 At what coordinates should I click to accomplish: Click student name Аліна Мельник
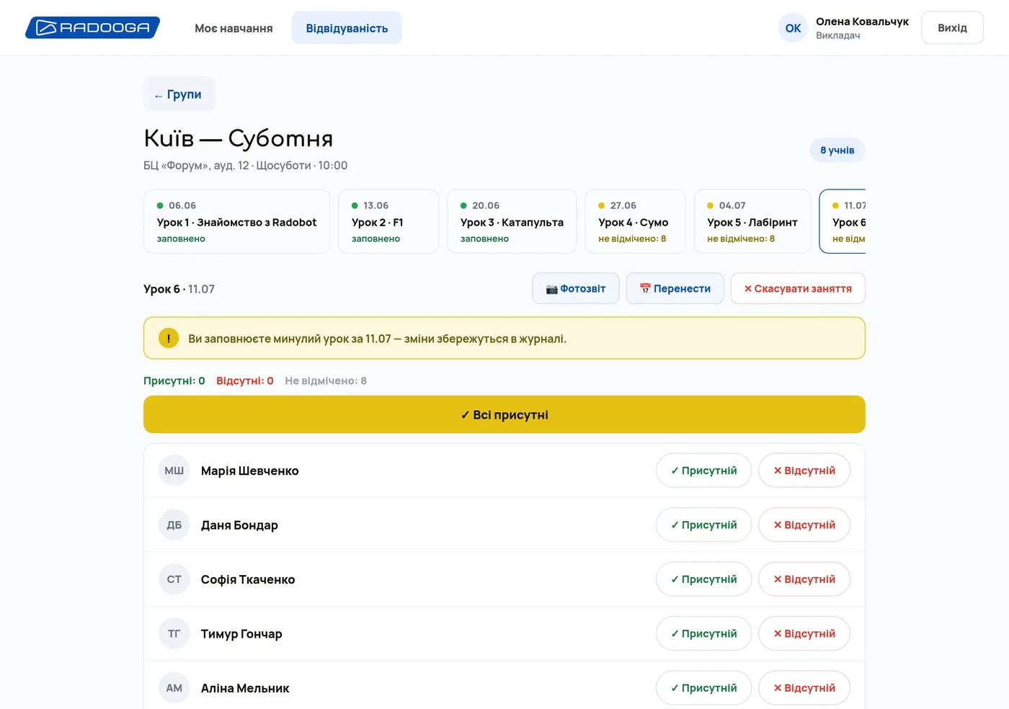coord(245,688)
